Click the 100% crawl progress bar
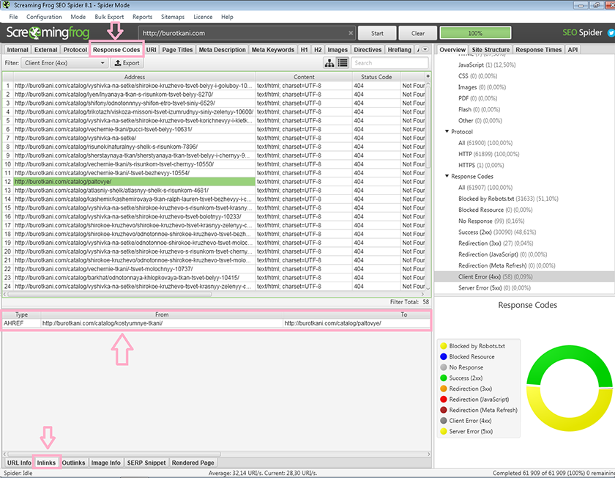Image resolution: width=615 pixels, height=478 pixels. coord(475,34)
